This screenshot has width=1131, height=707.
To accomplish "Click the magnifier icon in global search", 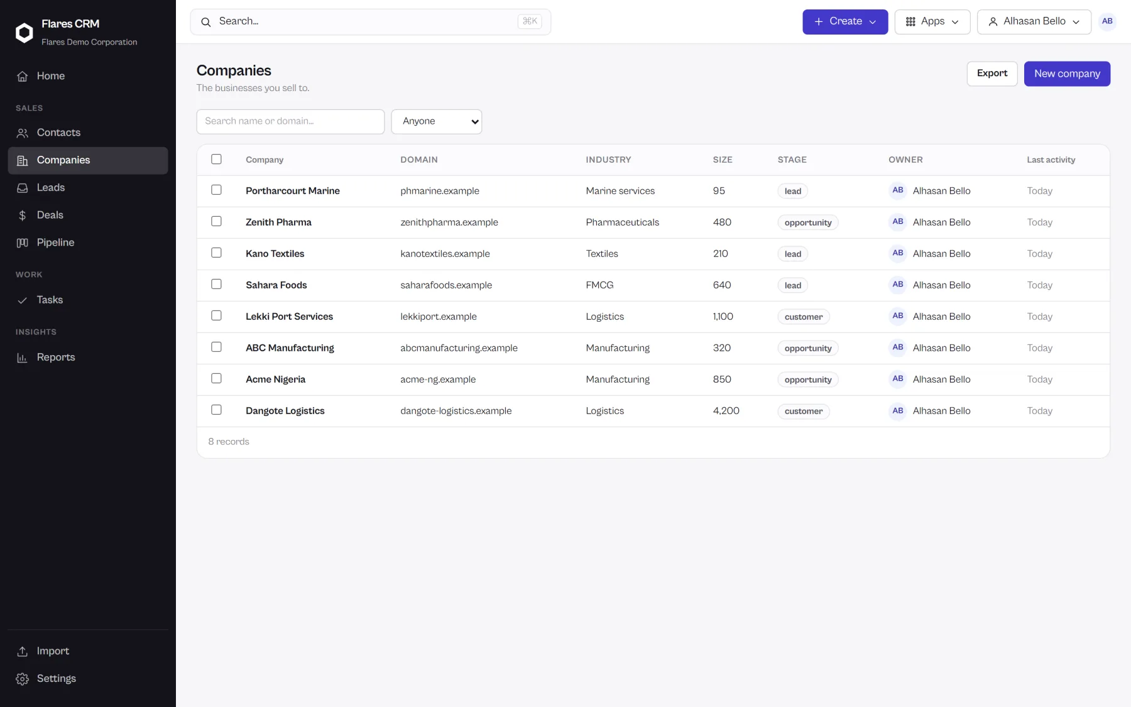I will coord(205,22).
